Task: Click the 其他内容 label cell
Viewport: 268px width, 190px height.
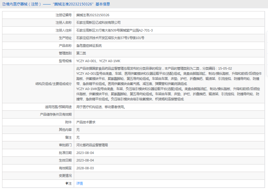Action: tap(38, 130)
